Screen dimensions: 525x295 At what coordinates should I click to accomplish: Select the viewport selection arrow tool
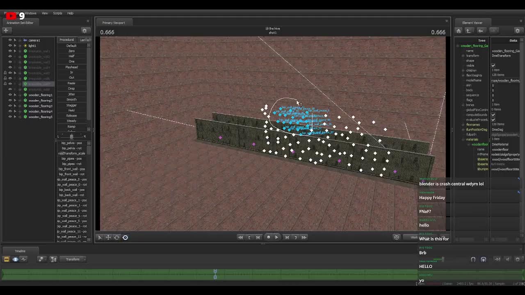click(100, 237)
